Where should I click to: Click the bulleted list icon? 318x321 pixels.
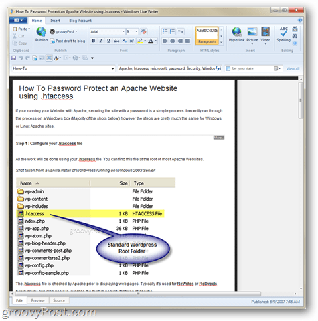tap(165, 31)
